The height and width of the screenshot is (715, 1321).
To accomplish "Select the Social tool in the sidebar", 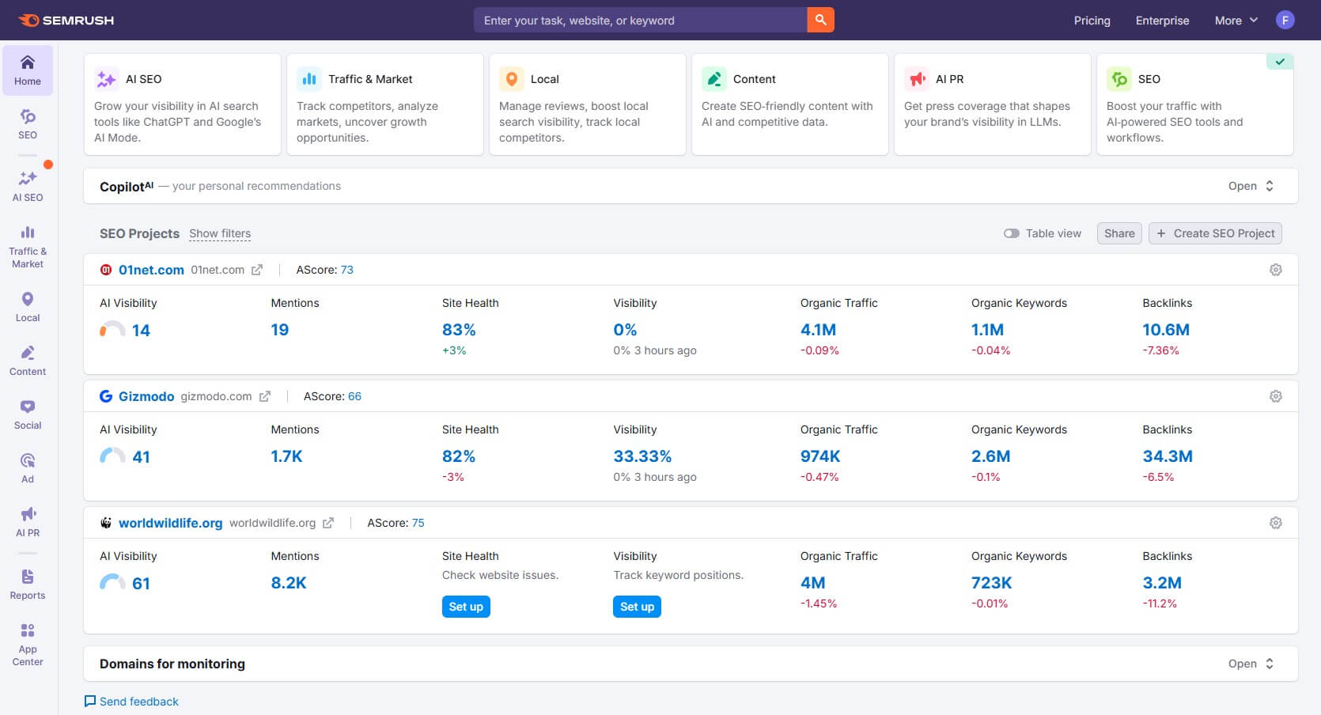I will (x=28, y=413).
